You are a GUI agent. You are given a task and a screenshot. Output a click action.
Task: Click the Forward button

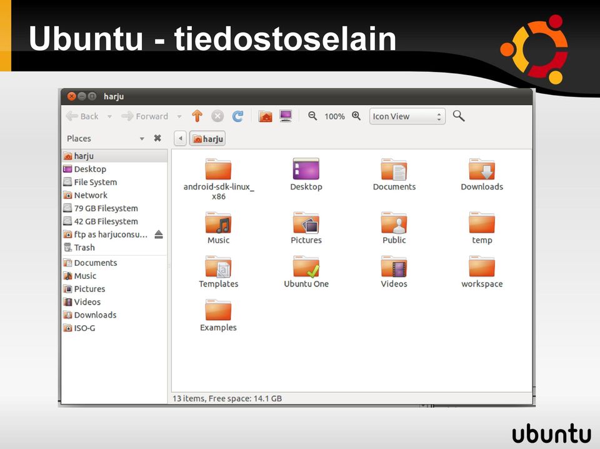(x=144, y=116)
